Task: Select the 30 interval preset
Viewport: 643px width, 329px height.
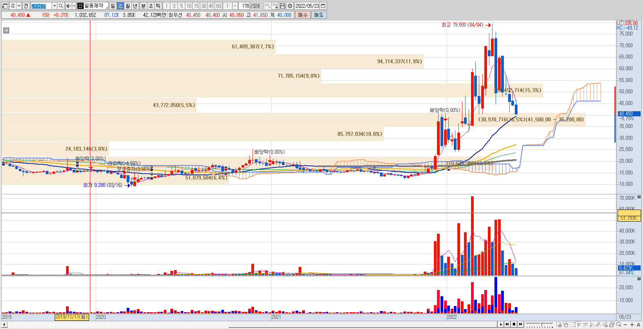Action: click(x=204, y=6)
